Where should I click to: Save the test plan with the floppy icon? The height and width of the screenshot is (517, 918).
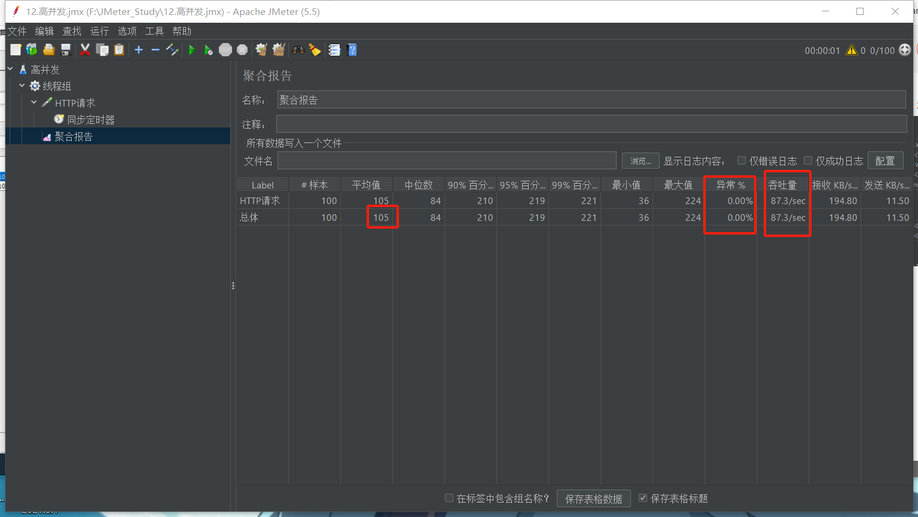click(66, 50)
